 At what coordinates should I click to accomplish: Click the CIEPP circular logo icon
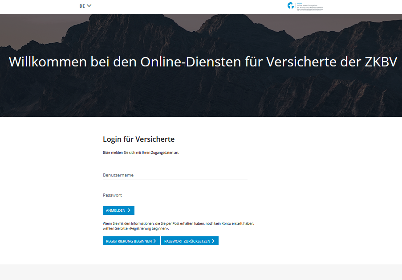click(291, 6)
